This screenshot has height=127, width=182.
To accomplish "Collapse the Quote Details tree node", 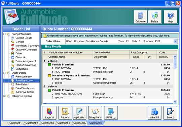I will [x=4, y=73].
